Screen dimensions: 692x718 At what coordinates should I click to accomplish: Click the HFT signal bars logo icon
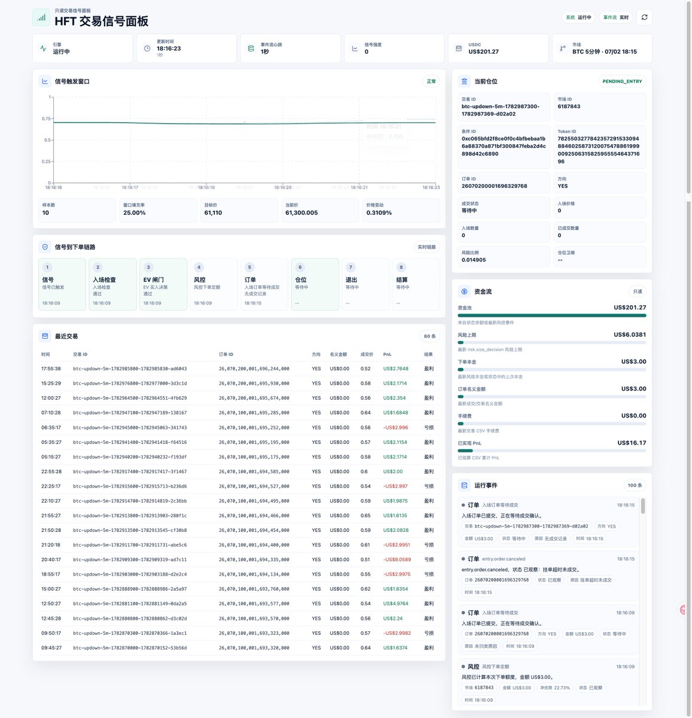click(41, 17)
